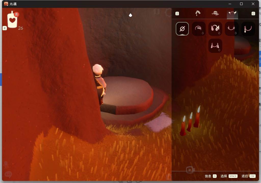Minimize the 光遇 window

(230, 4)
